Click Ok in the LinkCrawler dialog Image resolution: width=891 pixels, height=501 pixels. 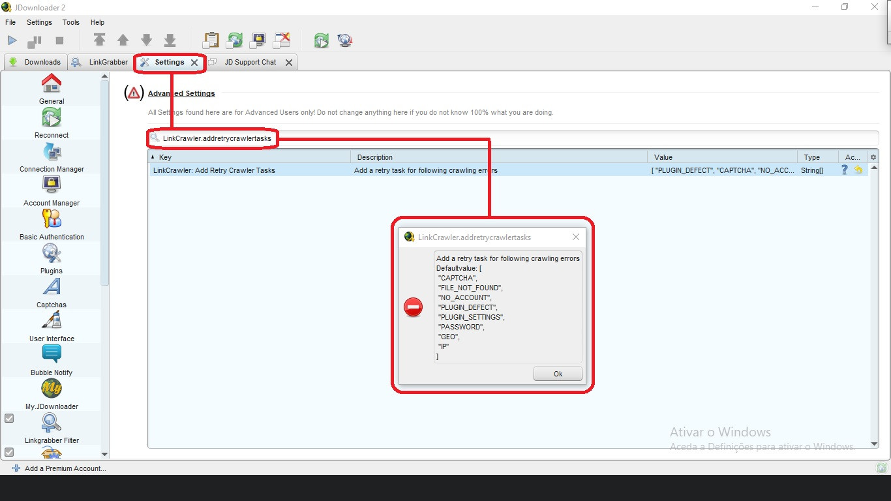(558, 374)
